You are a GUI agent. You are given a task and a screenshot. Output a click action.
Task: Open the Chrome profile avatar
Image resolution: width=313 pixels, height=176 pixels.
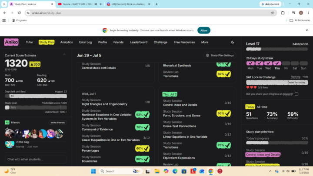[301, 13]
